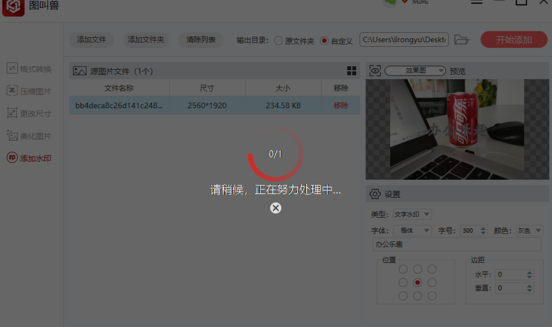Click the 添加文件 button
The width and height of the screenshot is (552, 327).
pyautogui.click(x=92, y=40)
